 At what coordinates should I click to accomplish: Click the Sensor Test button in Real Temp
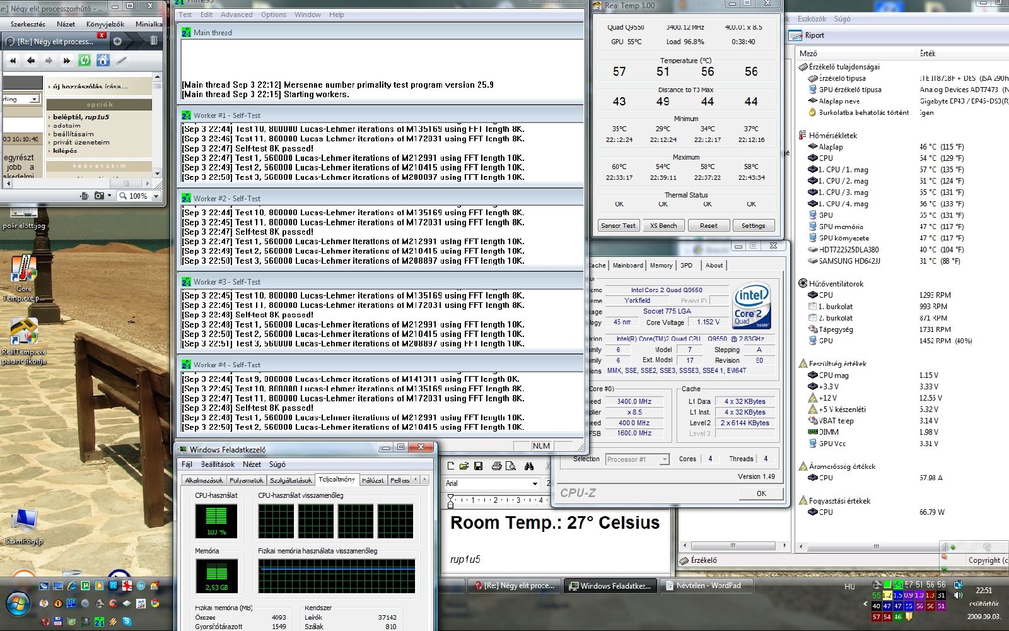pyautogui.click(x=618, y=226)
